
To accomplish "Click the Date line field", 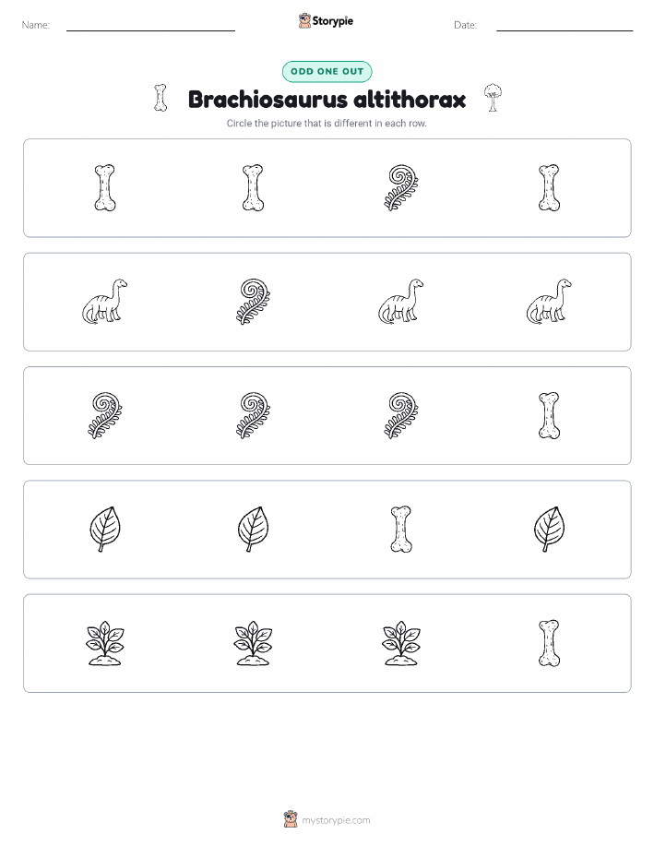I will 565,25.
